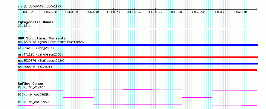The width and height of the screenshot is (266, 109).
Task: Click ruler position 38060.6k
Action: [134, 12]
